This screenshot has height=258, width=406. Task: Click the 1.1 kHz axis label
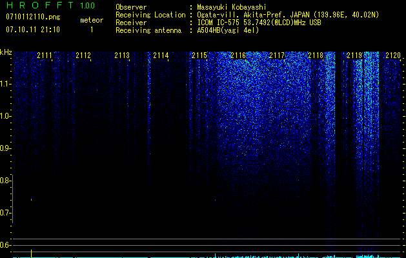click(x=5, y=84)
